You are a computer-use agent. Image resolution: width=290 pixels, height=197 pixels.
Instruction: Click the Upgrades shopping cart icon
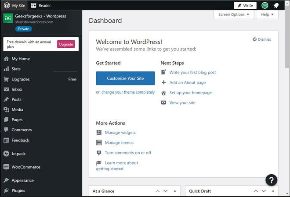[6, 79]
